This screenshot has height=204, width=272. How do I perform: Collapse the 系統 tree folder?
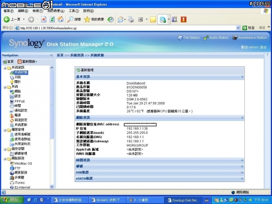[5, 87]
